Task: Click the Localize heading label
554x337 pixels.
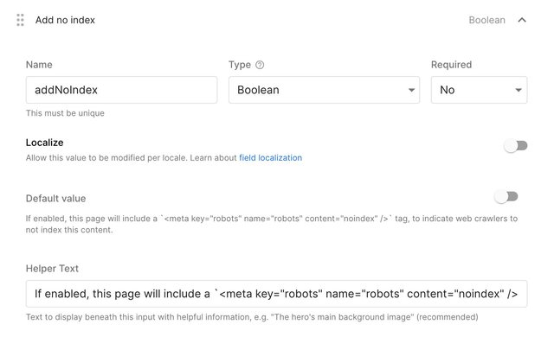Action: [44, 143]
